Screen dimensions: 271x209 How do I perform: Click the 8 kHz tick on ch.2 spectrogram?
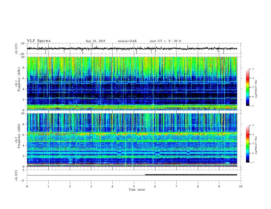[24, 124]
